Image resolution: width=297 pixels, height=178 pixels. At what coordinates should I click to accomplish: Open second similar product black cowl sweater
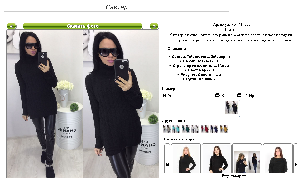click(x=217, y=158)
